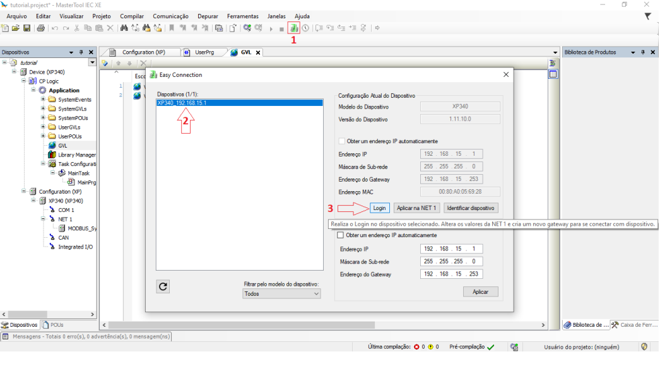Open the Library Manager node icon
The height and width of the screenshot is (369, 660).
click(x=52, y=155)
